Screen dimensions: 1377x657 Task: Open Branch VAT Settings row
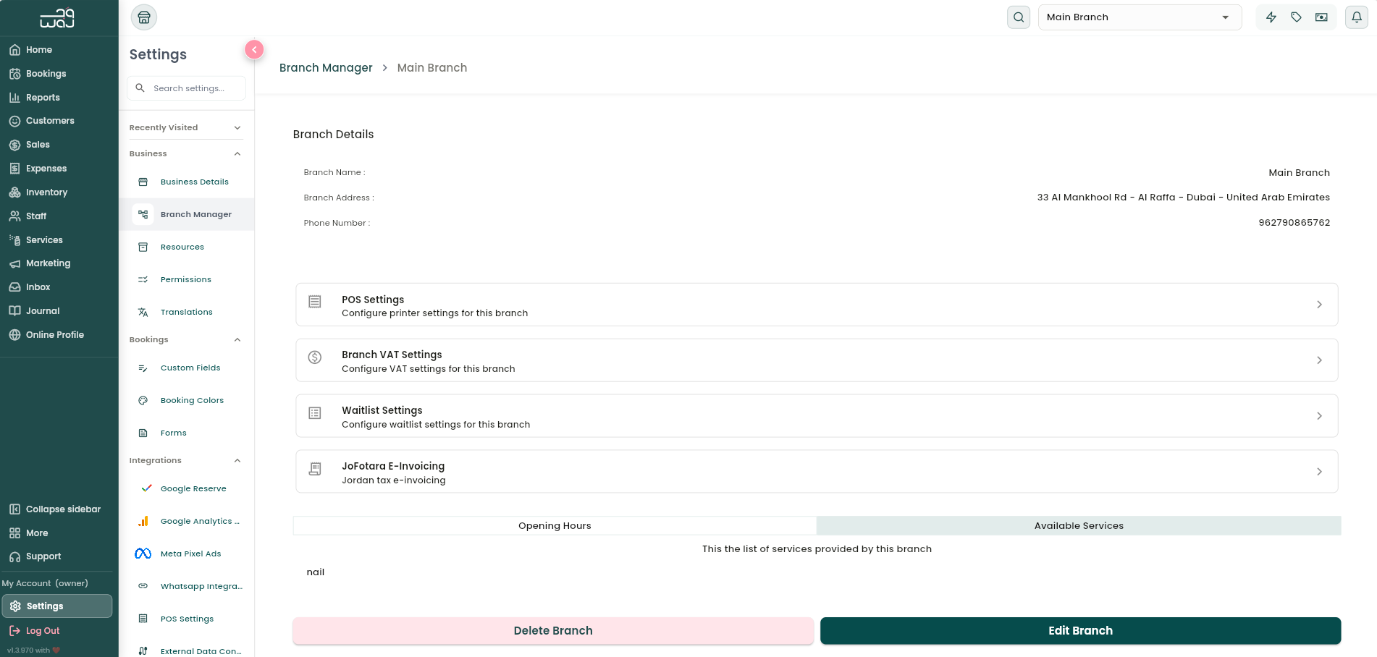[817, 360]
